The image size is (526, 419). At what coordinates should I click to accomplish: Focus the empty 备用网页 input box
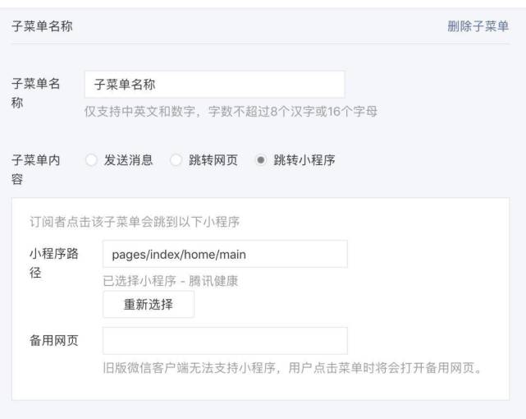click(225, 341)
